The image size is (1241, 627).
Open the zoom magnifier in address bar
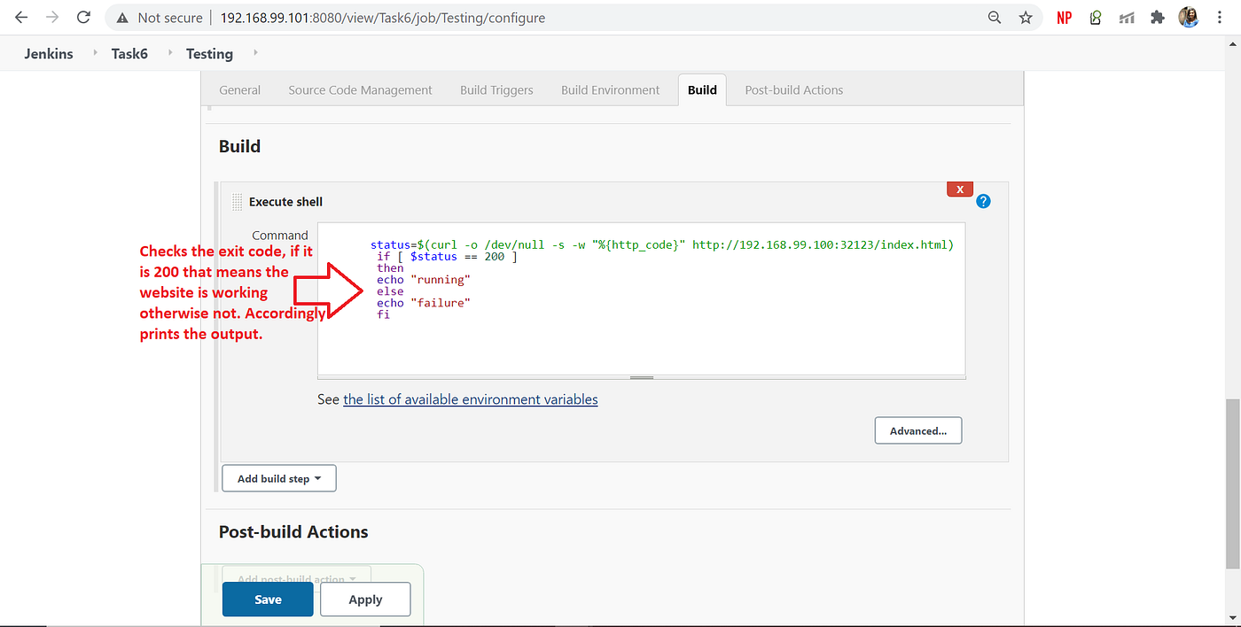(x=995, y=18)
